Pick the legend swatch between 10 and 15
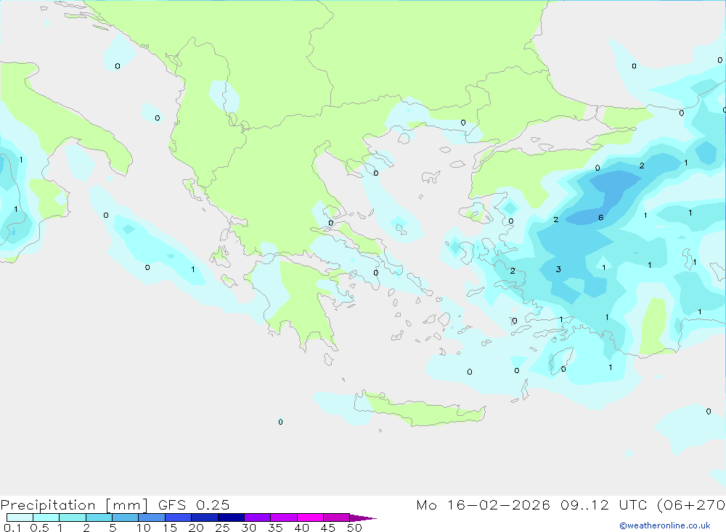Image resolution: width=726 pixels, height=532 pixels. click(x=152, y=517)
